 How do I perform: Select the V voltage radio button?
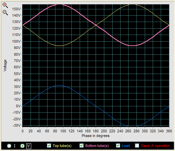22,146
